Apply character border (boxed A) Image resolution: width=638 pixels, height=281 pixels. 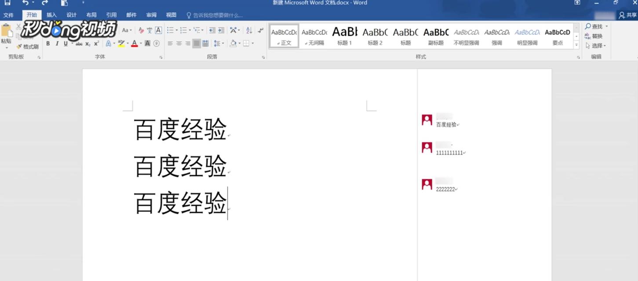pyautogui.click(x=158, y=30)
